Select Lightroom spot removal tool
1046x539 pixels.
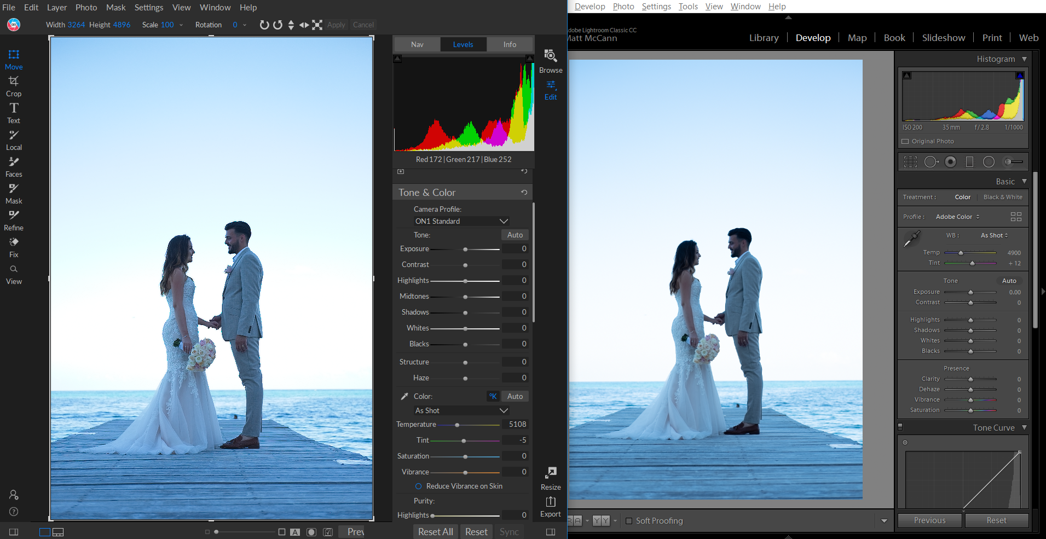pyautogui.click(x=931, y=161)
